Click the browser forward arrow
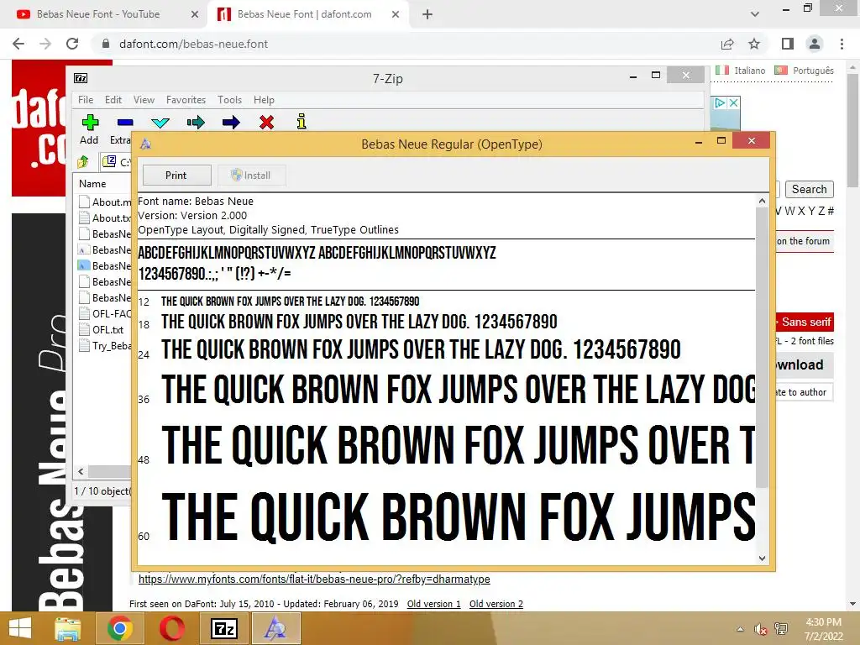The height and width of the screenshot is (645, 860). pos(45,44)
